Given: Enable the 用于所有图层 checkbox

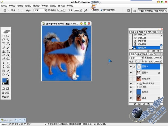Looking at the screenshot, I should 102,10.
